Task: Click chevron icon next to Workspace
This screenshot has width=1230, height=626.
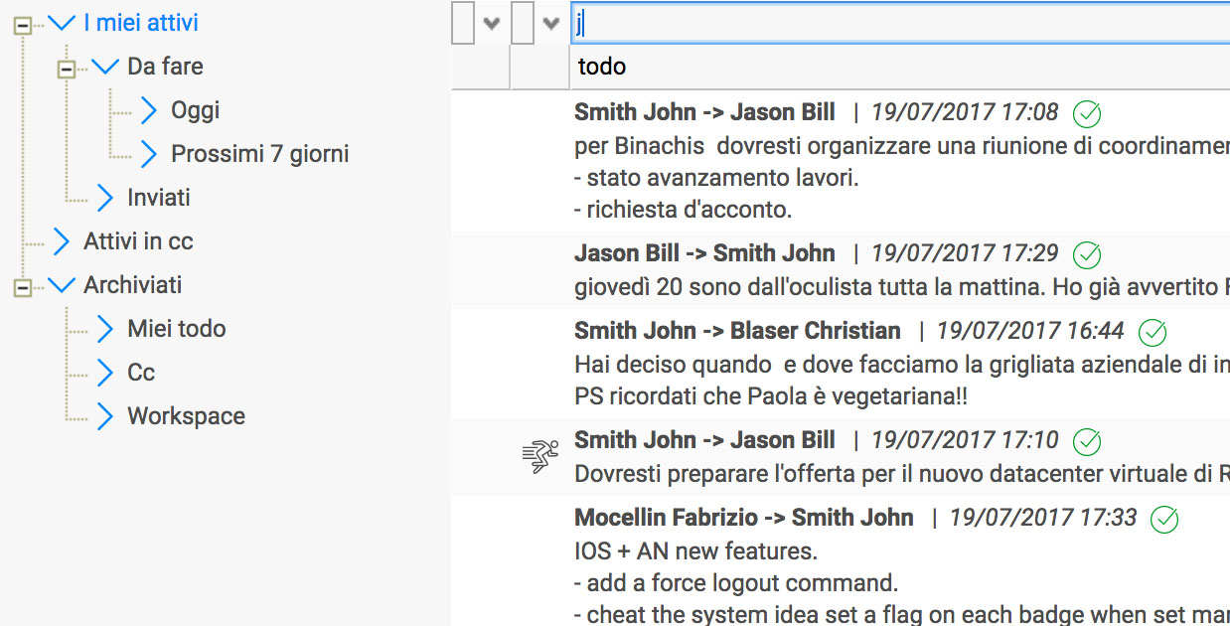Action: click(x=105, y=416)
